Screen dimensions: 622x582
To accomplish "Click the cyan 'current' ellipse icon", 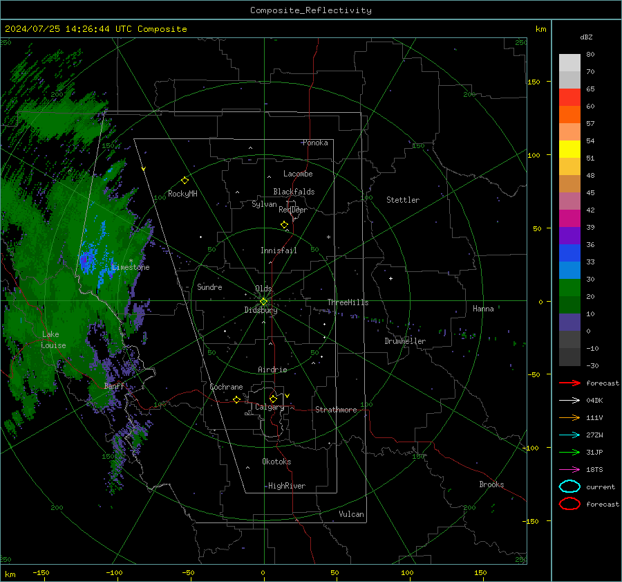I will tap(569, 486).
